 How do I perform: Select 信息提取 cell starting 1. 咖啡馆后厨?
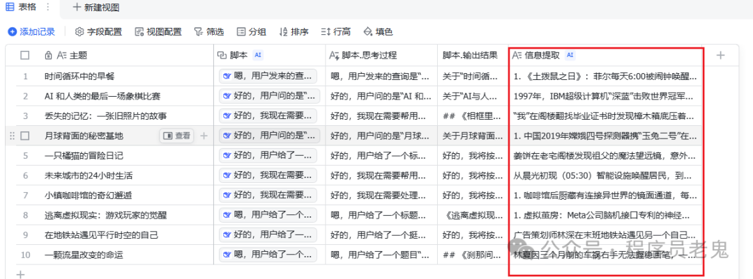tap(604, 195)
